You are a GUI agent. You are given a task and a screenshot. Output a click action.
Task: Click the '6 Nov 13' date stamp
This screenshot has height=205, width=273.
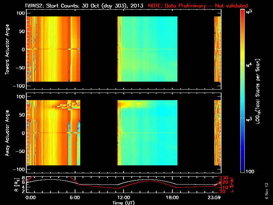click(267, 191)
